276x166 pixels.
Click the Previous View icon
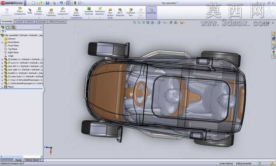pyautogui.click(x=143, y=22)
